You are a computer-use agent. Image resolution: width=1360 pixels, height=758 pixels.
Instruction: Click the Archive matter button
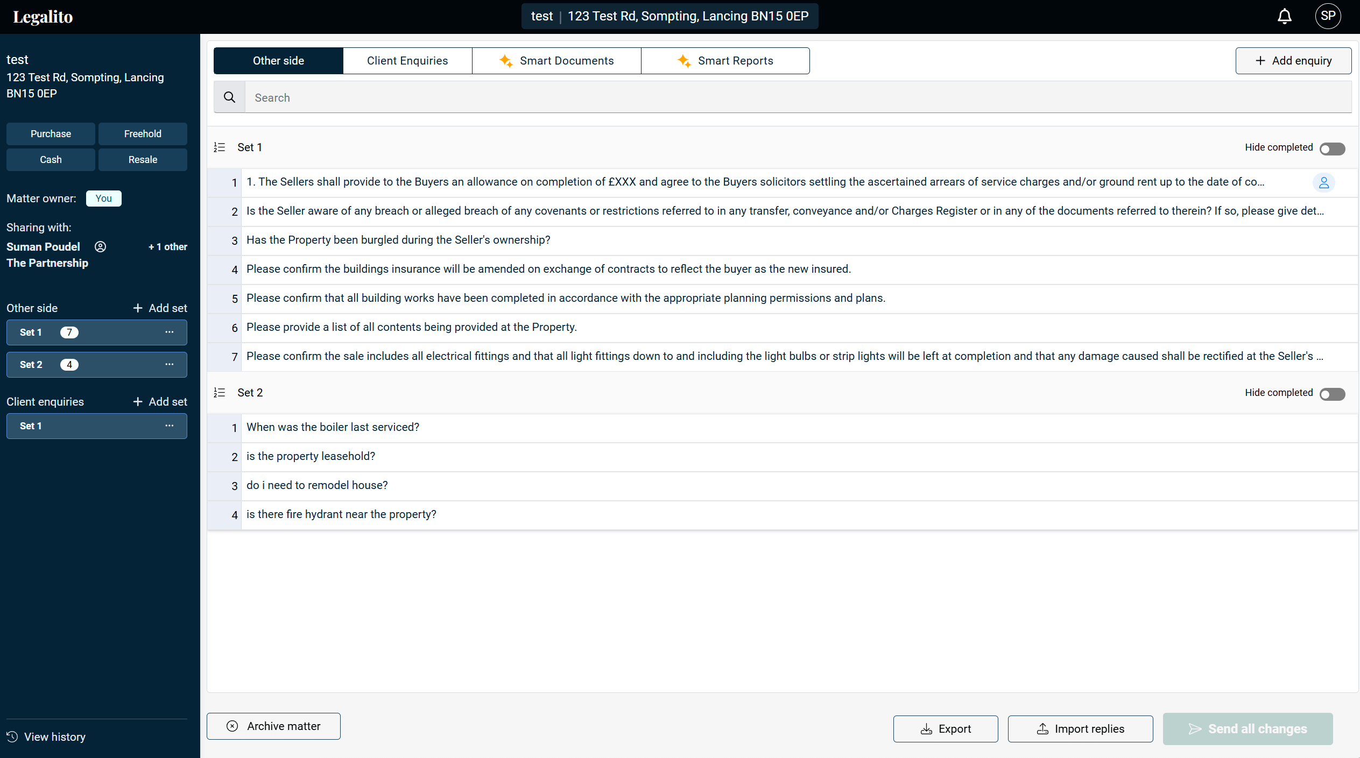[273, 726]
